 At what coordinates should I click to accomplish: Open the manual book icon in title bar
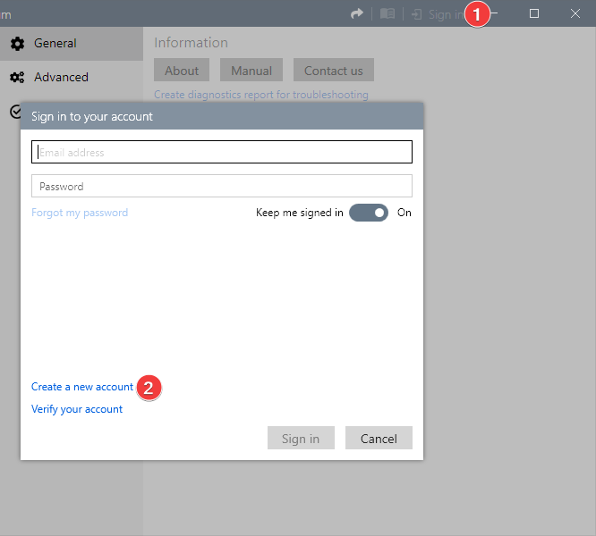[387, 14]
